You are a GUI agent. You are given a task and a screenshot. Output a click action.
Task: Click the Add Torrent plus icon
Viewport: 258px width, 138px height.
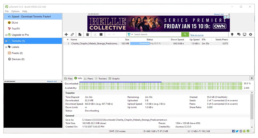66,34
